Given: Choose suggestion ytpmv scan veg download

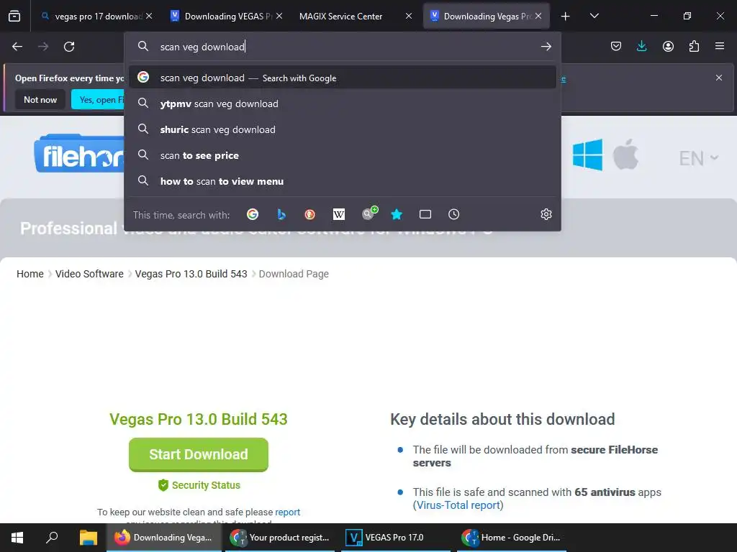Looking at the screenshot, I should 342,103.
